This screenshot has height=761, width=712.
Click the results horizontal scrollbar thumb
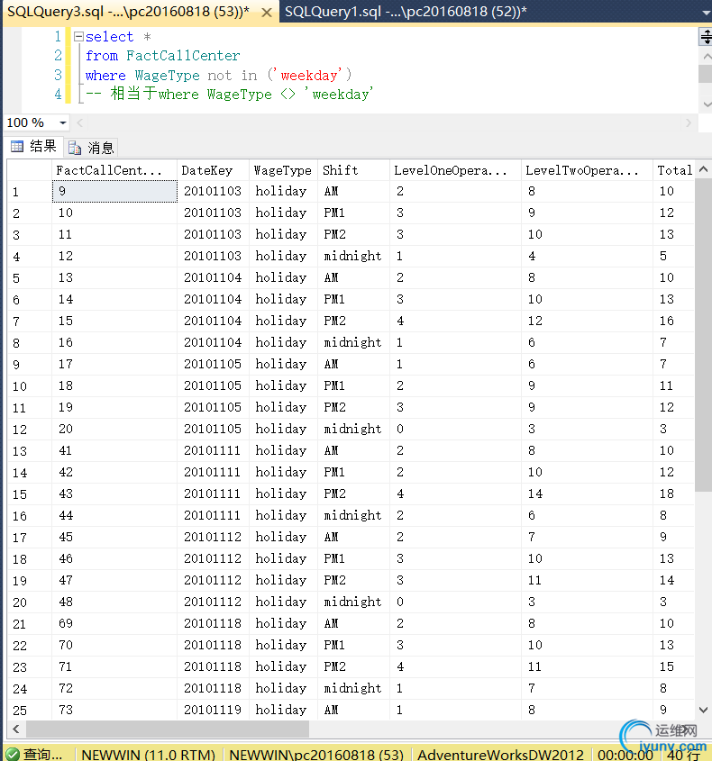(168, 729)
